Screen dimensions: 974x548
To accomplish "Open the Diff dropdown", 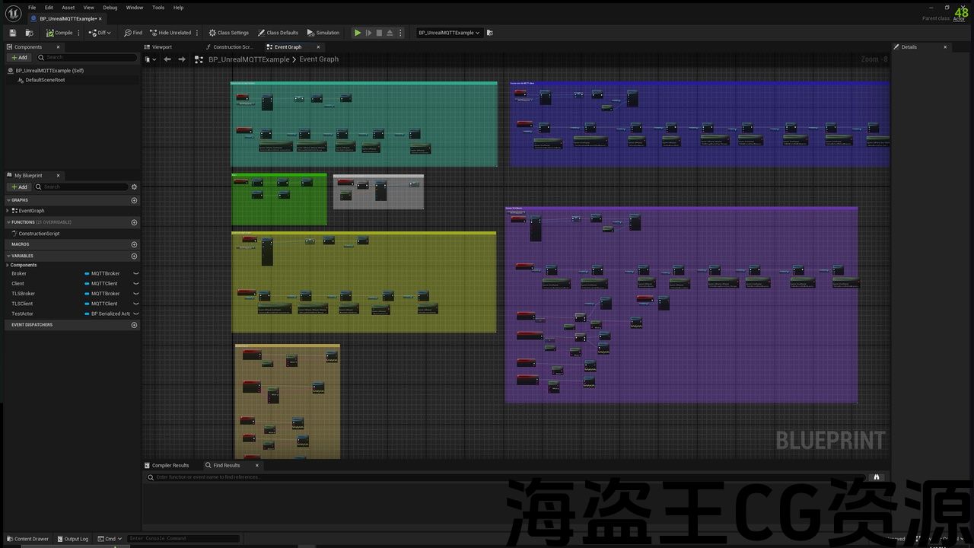I will click(x=100, y=33).
